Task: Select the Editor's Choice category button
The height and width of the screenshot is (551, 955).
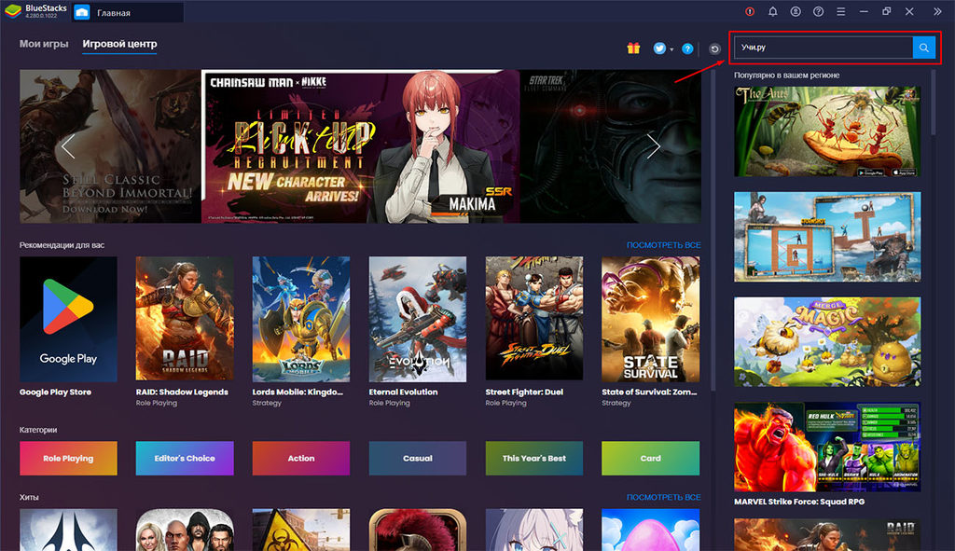Action: tap(185, 458)
